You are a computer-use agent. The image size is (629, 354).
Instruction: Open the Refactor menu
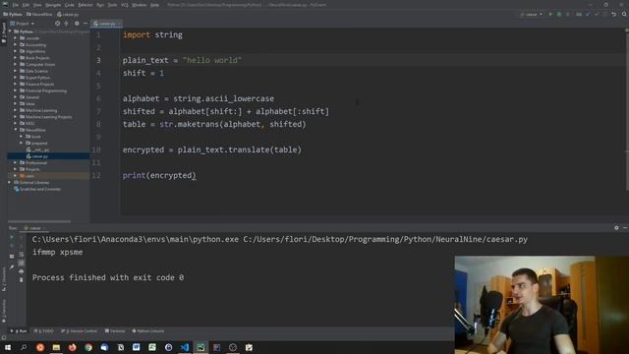pos(86,5)
